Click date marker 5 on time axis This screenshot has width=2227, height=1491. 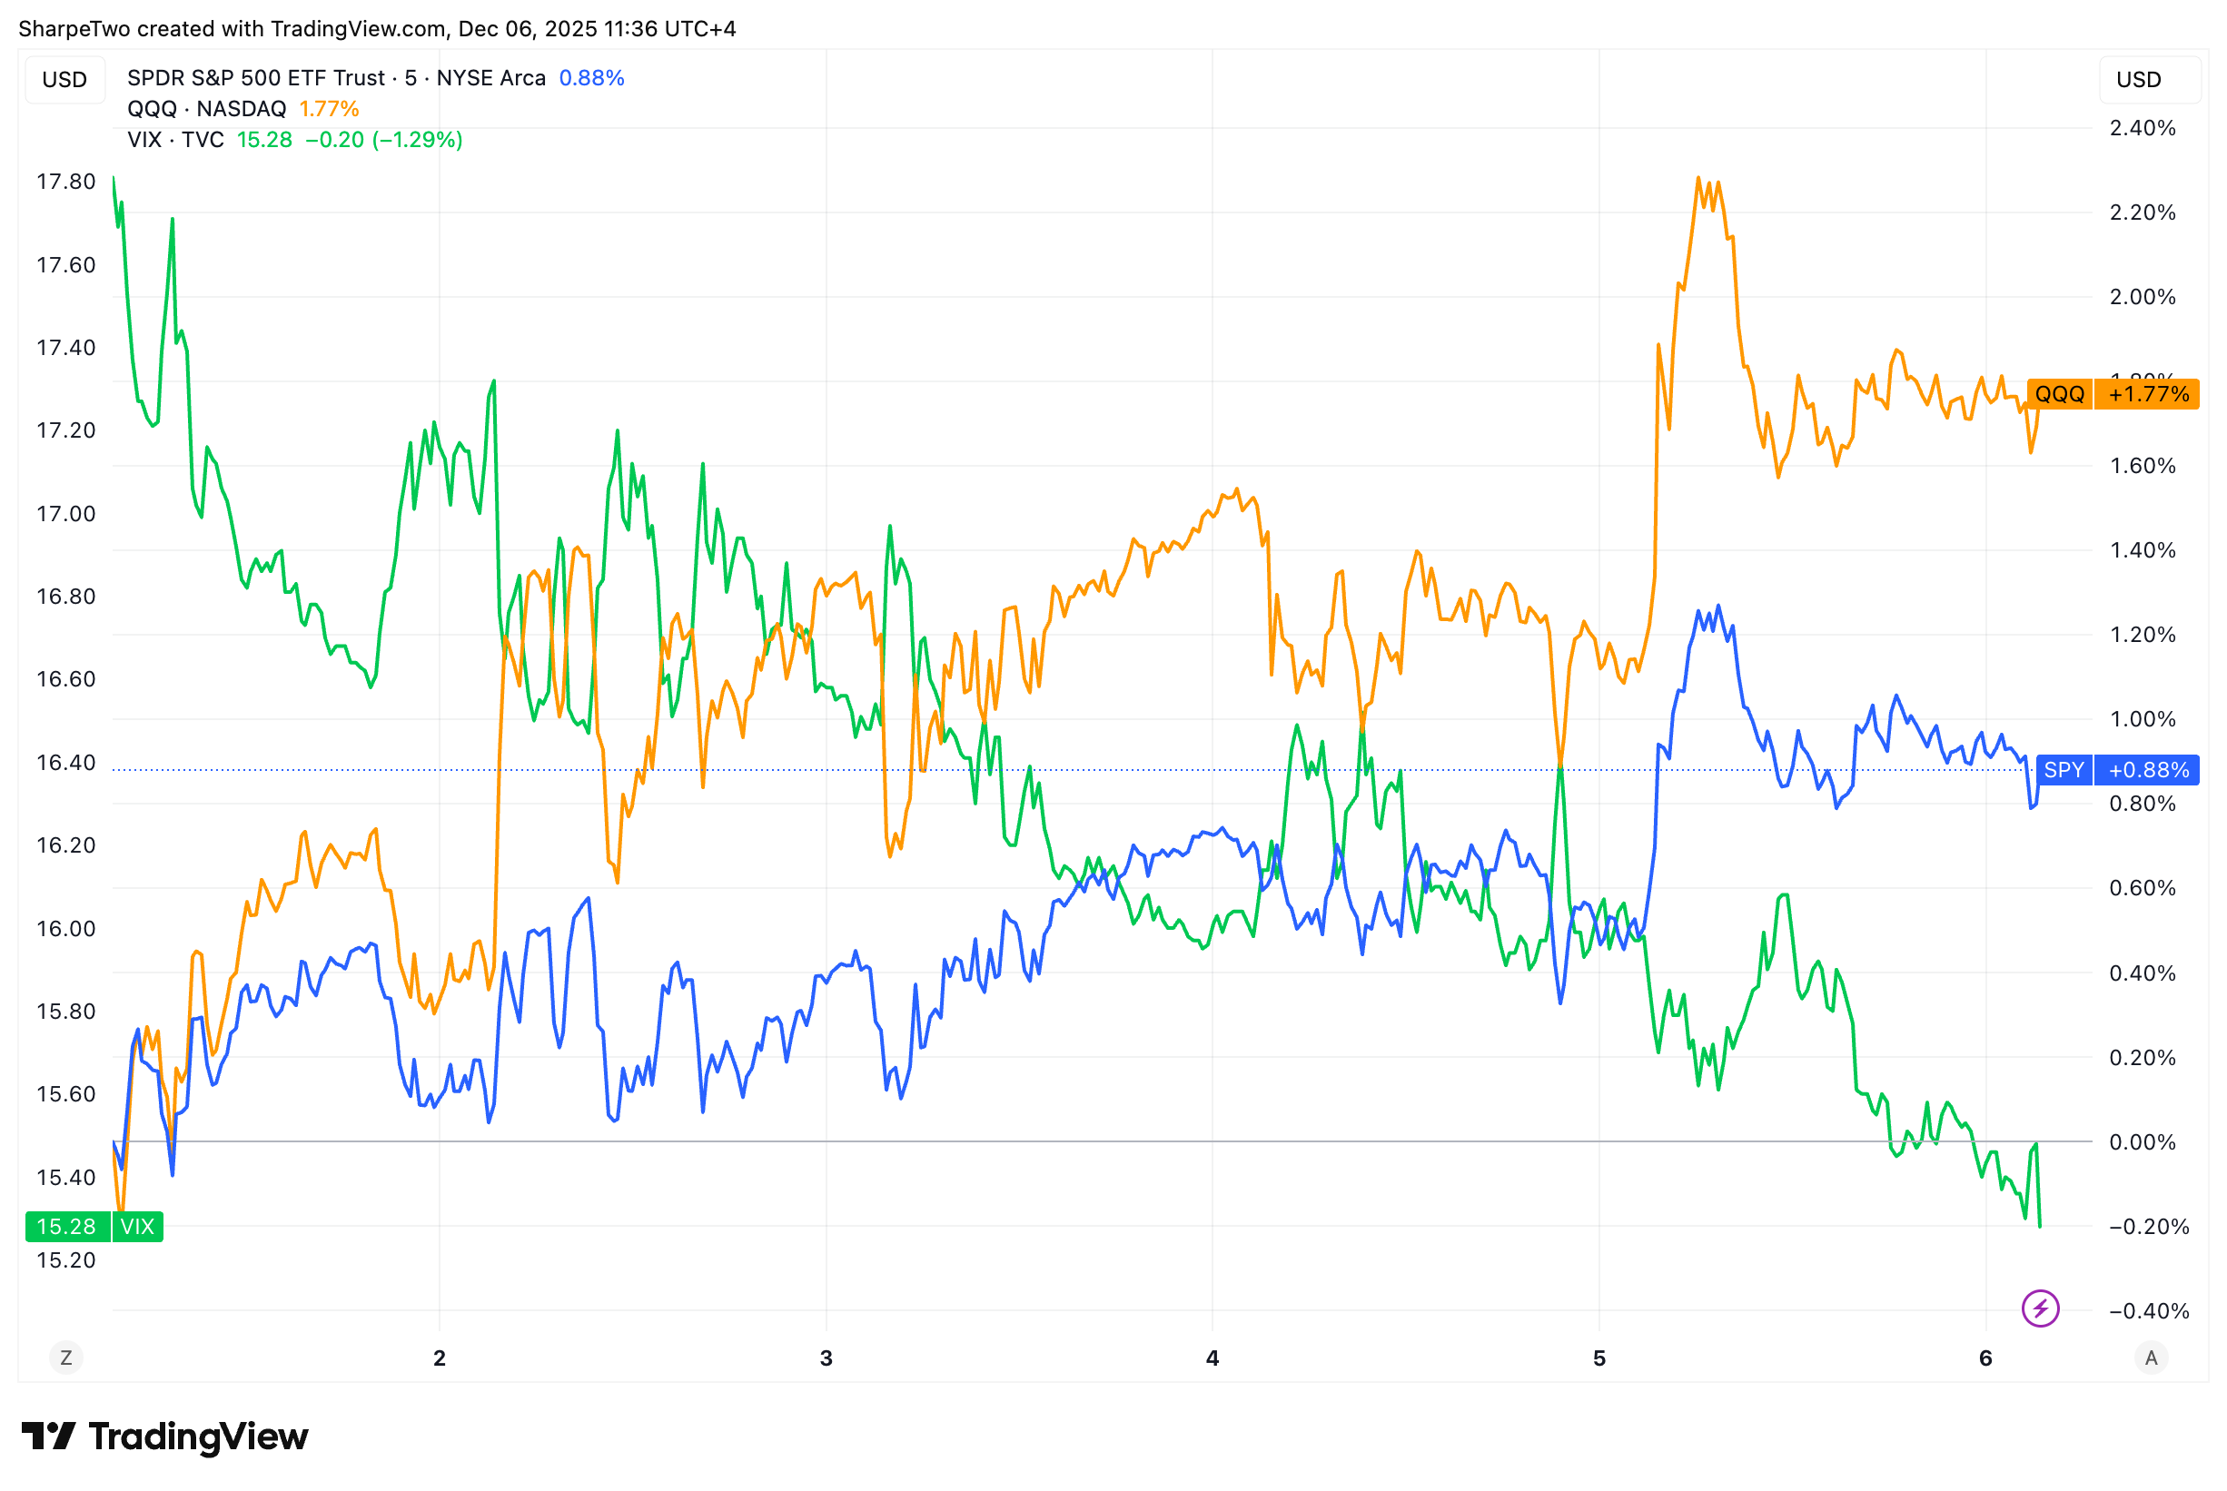pos(1599,1358)
